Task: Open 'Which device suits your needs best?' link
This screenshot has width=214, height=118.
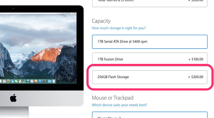Action: 119,105
